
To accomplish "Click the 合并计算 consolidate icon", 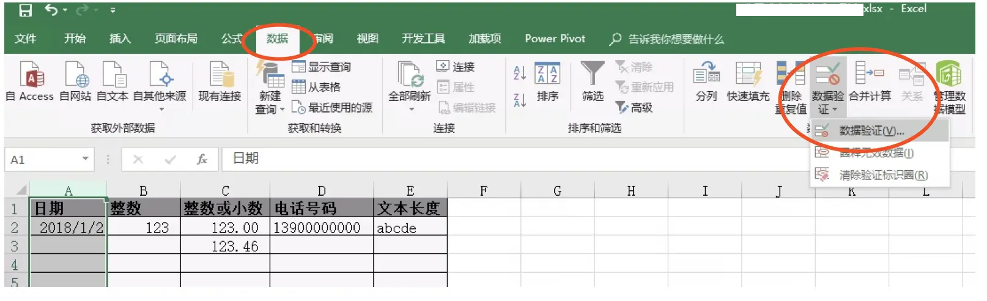I will 870,81.
